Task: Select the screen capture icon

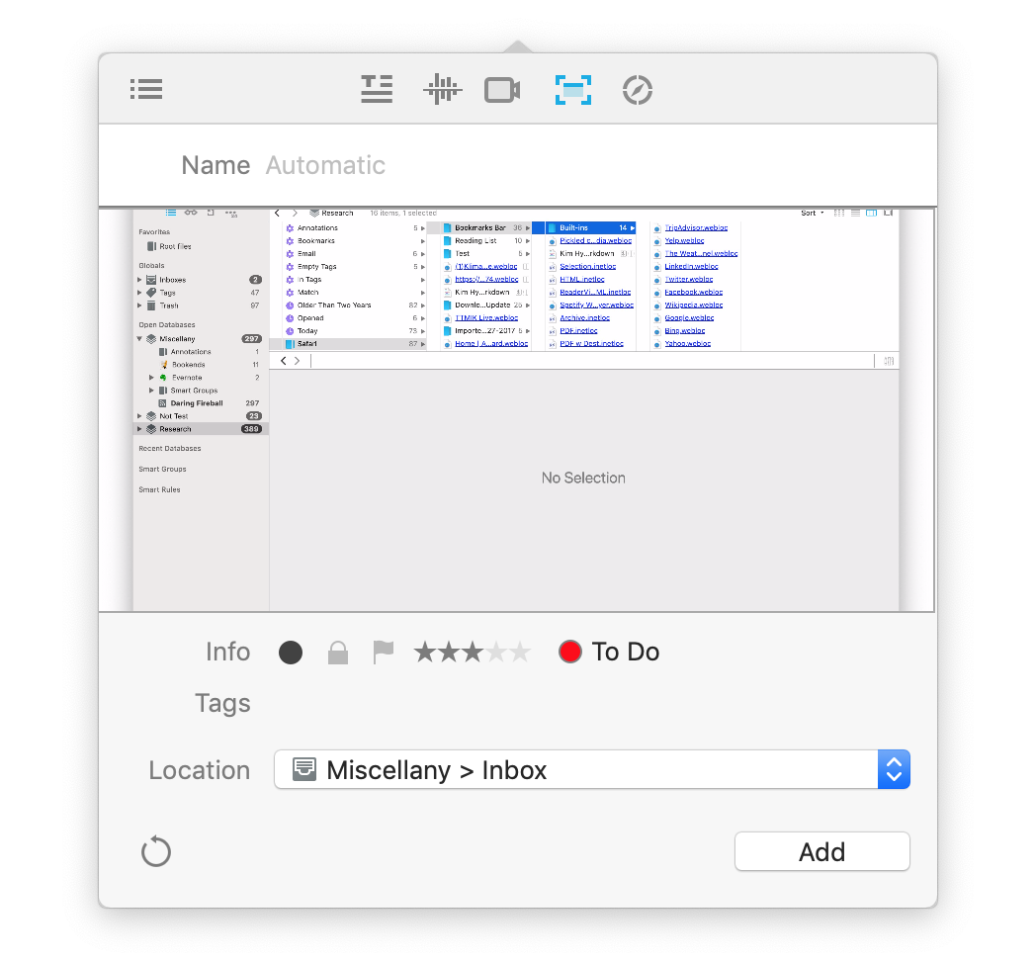Action: tap(572, 90)
